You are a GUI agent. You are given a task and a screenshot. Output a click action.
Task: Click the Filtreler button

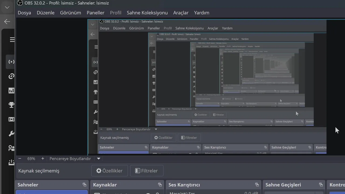point(147,171)
